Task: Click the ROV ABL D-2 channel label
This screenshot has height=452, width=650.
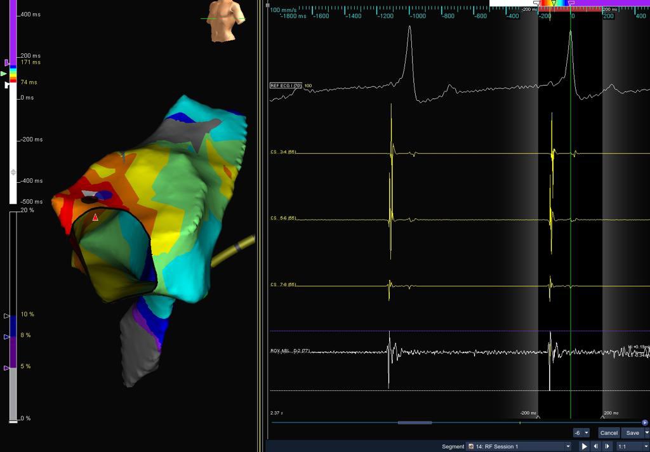Action: [x=290, y=351]
